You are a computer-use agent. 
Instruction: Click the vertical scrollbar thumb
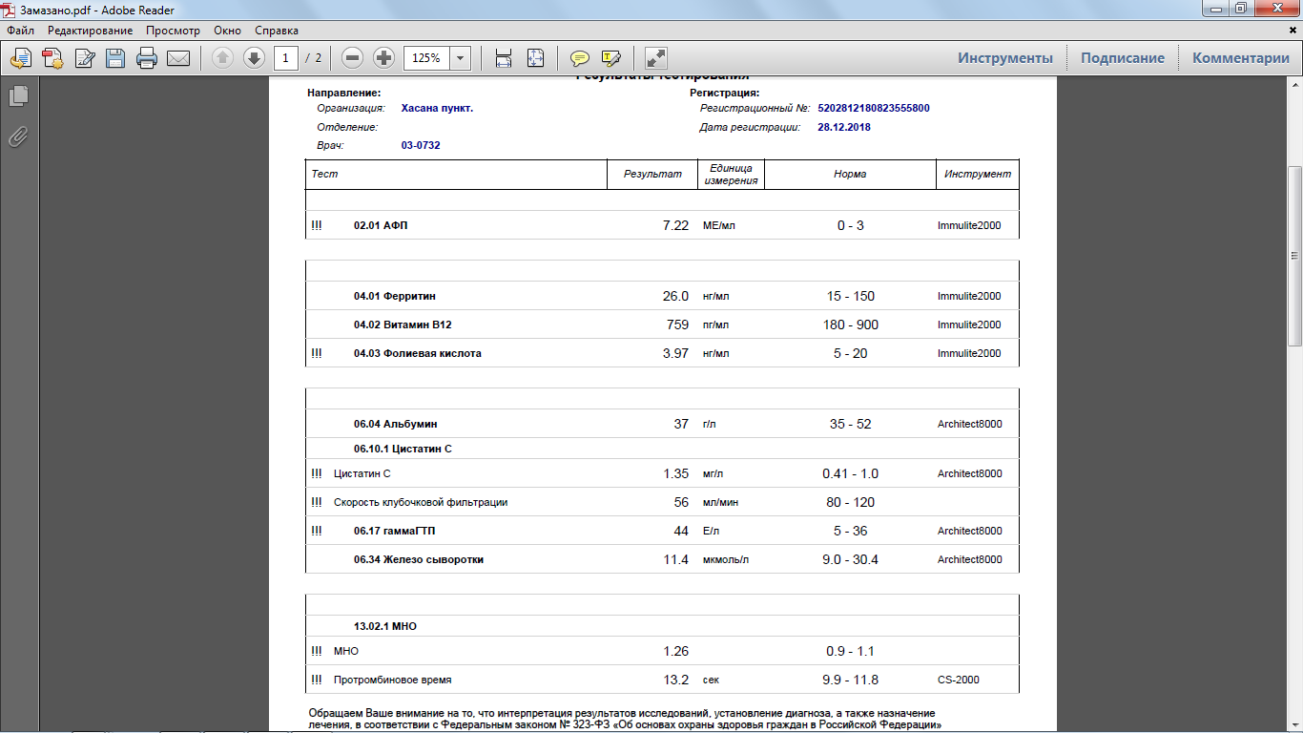point(1294,256)
